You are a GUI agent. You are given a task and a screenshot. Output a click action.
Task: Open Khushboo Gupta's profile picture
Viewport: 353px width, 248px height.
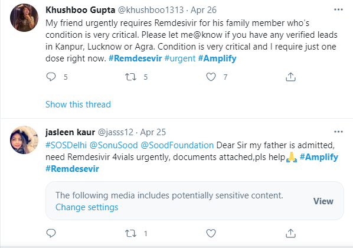[24, 18]
